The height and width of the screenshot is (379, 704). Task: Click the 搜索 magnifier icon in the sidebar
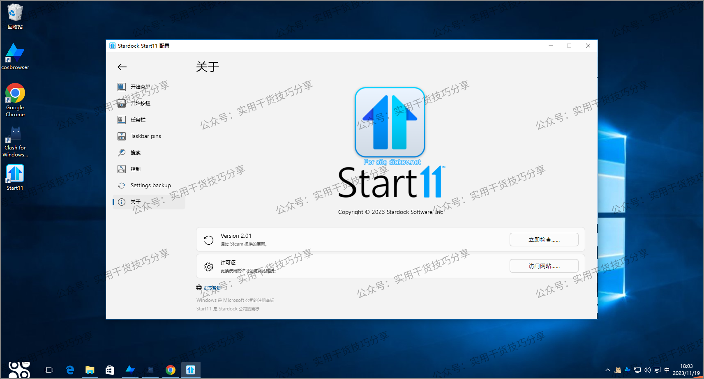click(x=122, y=152)
